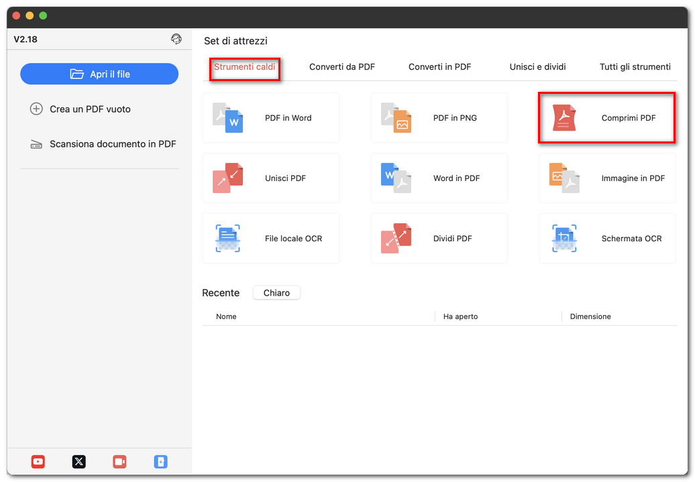Launch the Comprimi PDF tool
This screenshot has width=695, height=482.
(606, 118)
